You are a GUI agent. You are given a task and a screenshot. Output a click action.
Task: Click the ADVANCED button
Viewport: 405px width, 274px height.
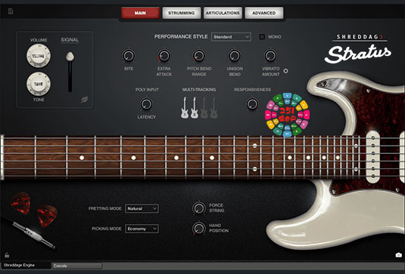[264, 13]
